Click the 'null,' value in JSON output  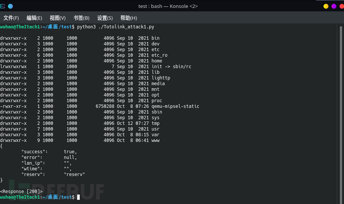(70, 157)
